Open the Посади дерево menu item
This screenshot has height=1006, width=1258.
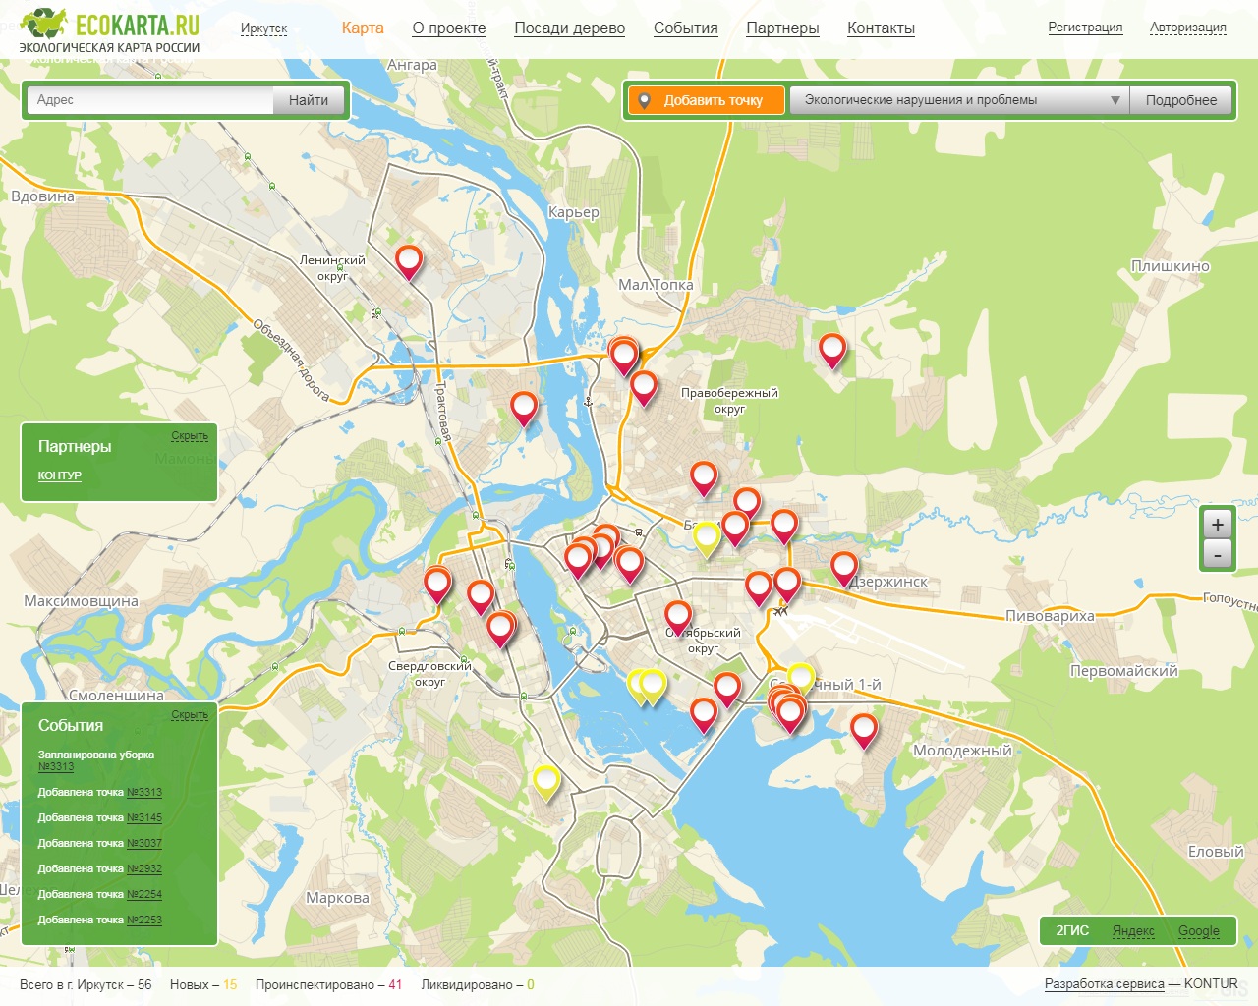point(569,28)
